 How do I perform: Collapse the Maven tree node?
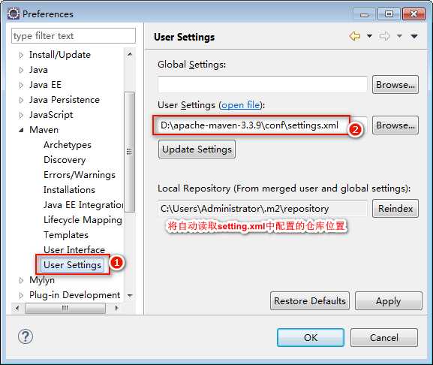(x=21, y=130)
